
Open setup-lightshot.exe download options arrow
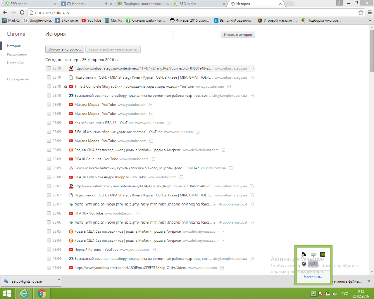59,281
